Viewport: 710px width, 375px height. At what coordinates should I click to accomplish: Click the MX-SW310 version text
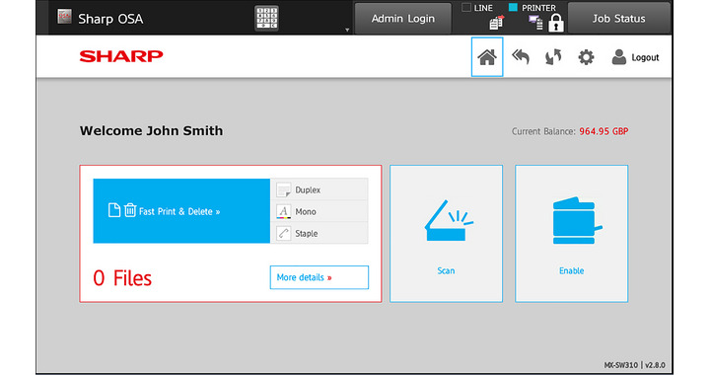click(634, 365)
